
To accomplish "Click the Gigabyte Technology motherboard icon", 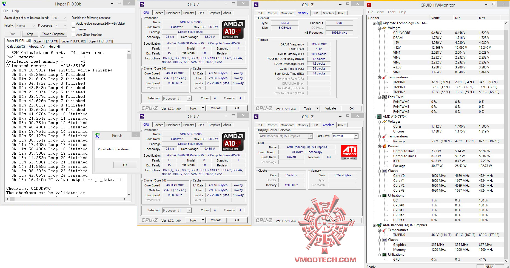I will (x=379, y=23).
